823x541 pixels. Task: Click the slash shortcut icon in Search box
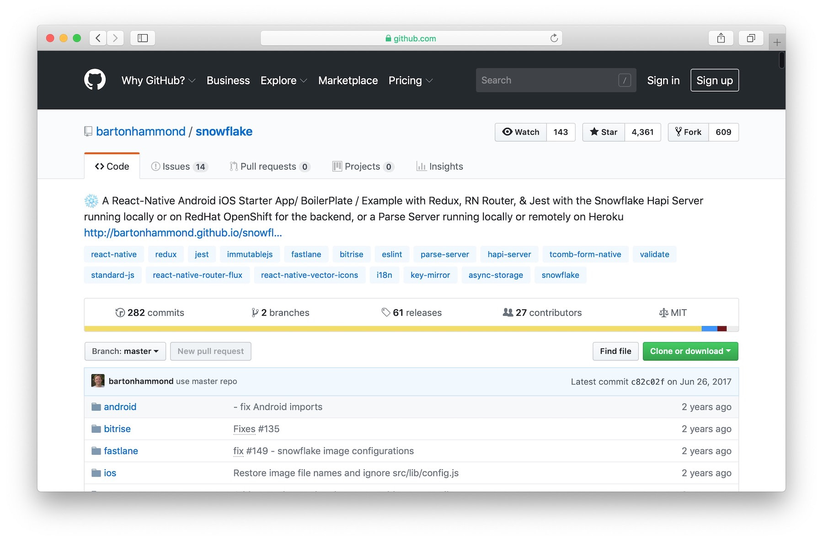(x=625, y=80)
